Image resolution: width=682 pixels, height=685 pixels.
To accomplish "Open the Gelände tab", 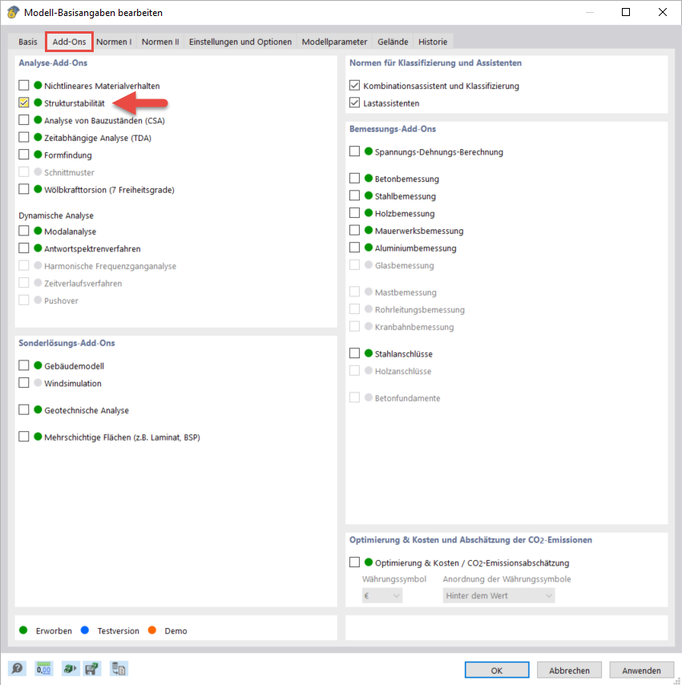I will pos(393,42).
